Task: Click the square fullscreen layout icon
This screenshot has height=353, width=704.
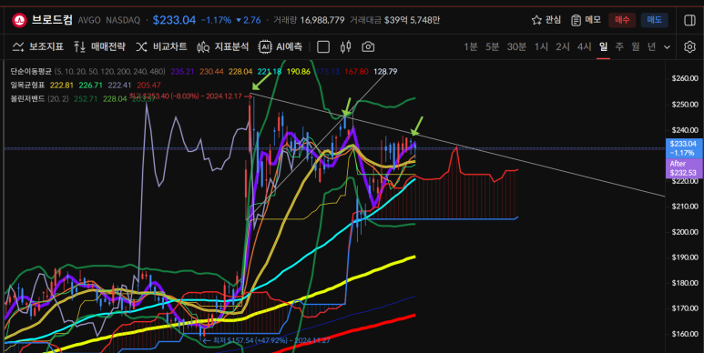Action: pyautogui.click(x=323, y=46)
